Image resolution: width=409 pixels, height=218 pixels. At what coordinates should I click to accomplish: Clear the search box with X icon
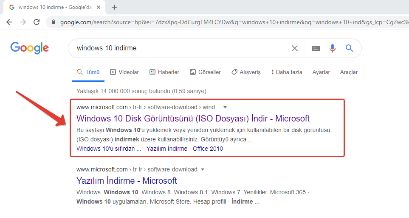click(294, 48)
